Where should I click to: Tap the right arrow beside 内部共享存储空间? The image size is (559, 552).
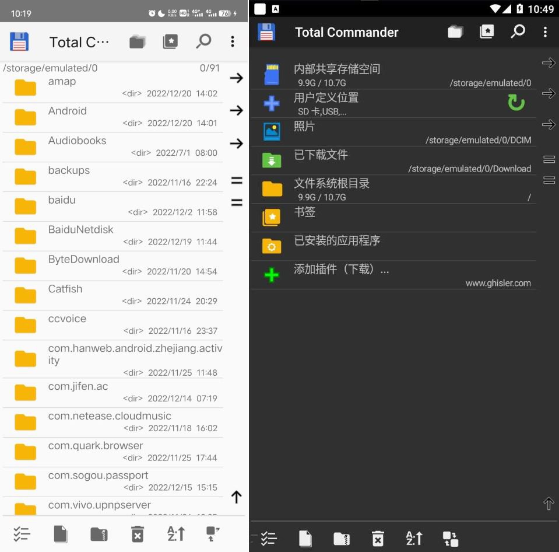click(549, 63)
